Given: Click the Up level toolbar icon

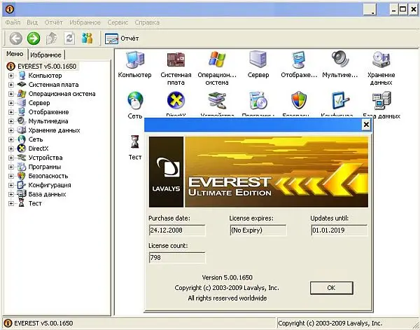Looking at the screenshot, I should coord(51,39).
